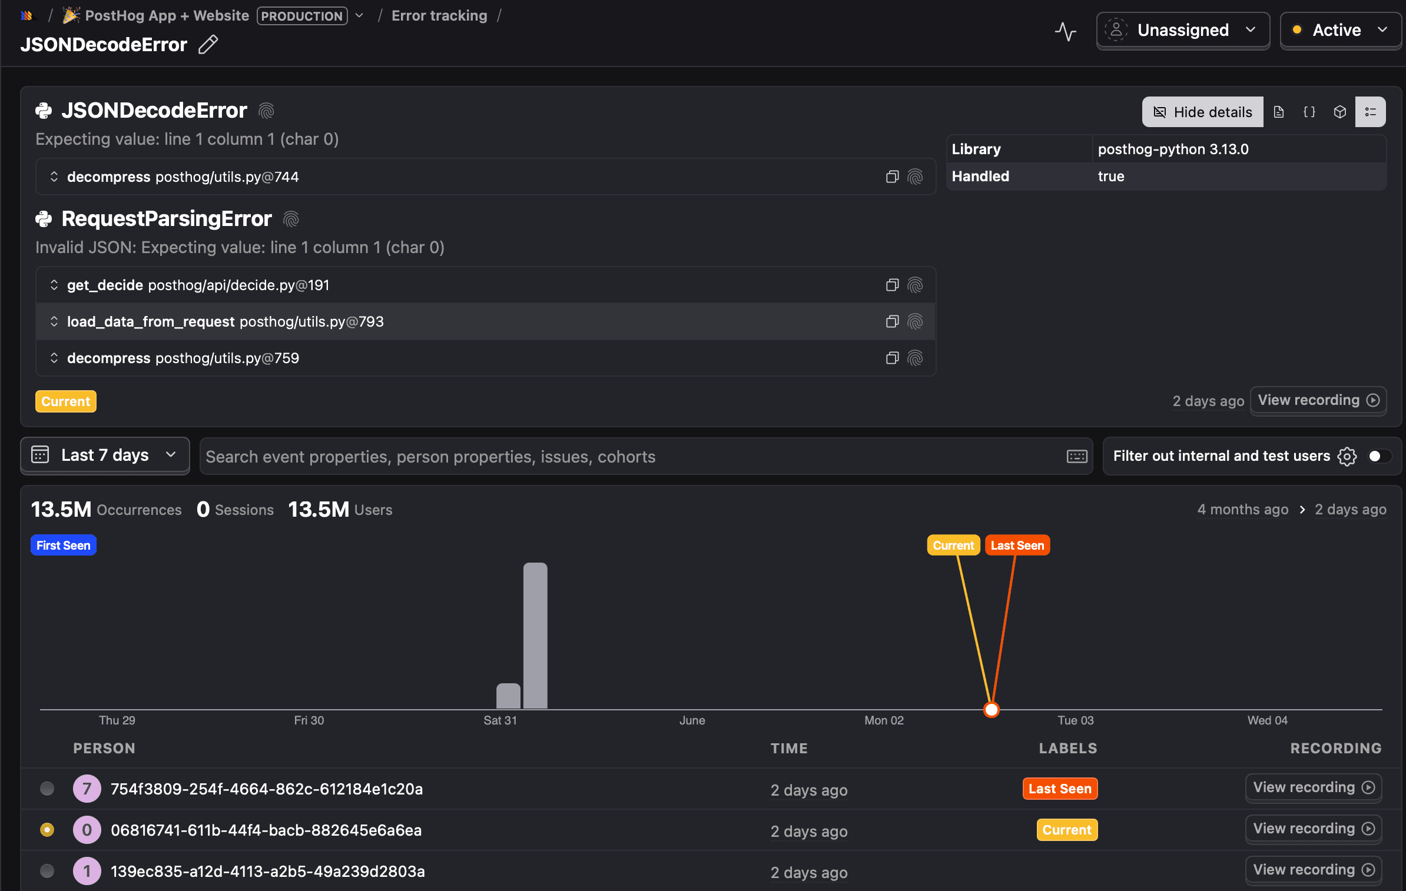Click Current label in 06816741 row
The height and width of the screenshot is (891, 1406).
(x=1067, y=830)
